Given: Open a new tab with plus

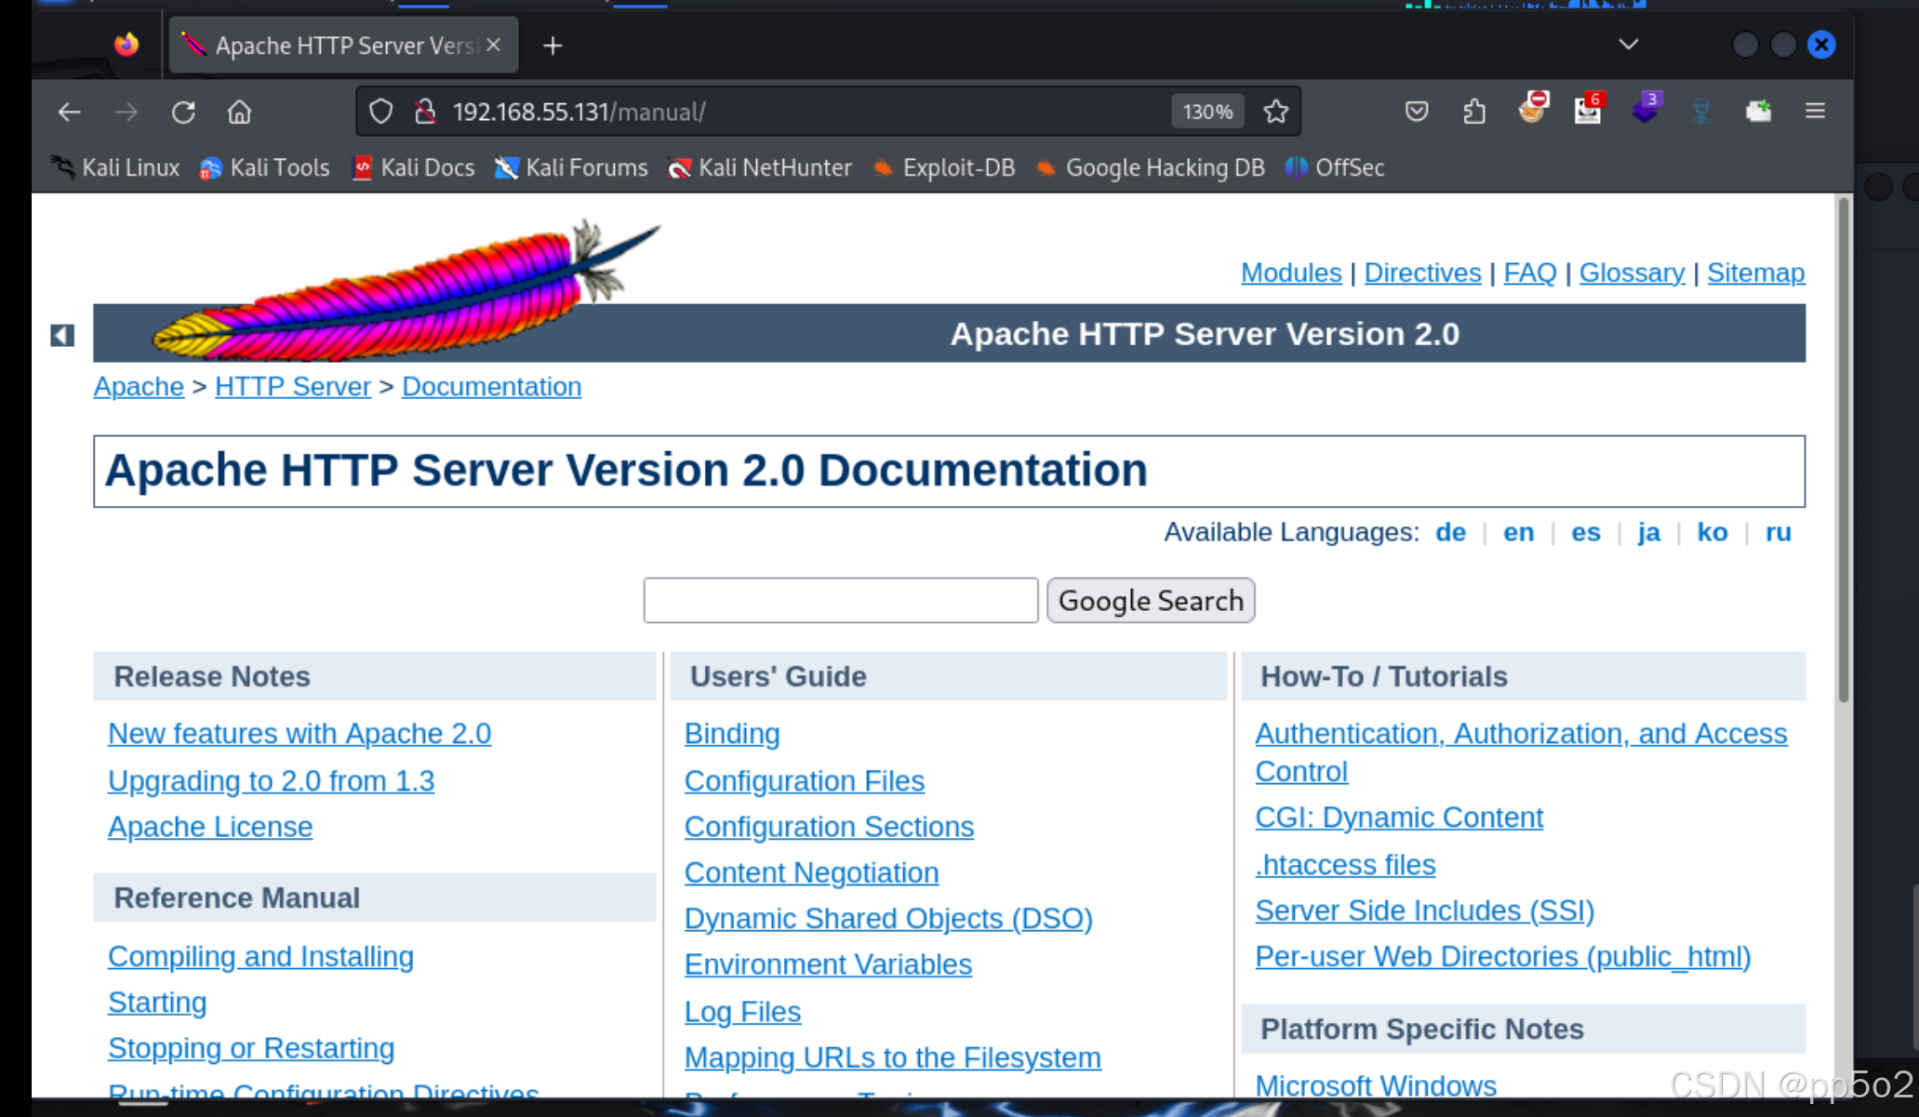Looking at the screenshot, I should pos(553,46).
